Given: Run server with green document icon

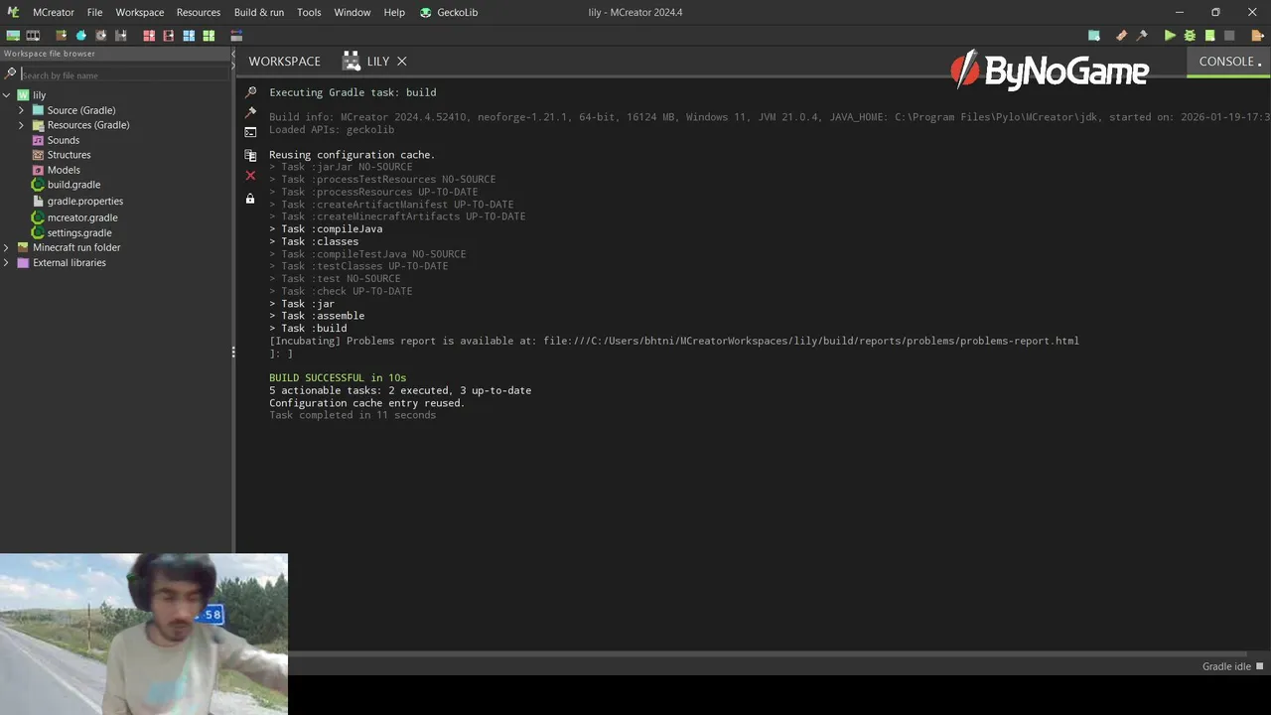Looking at the screenshot, I should click(x=1209, y=36).
